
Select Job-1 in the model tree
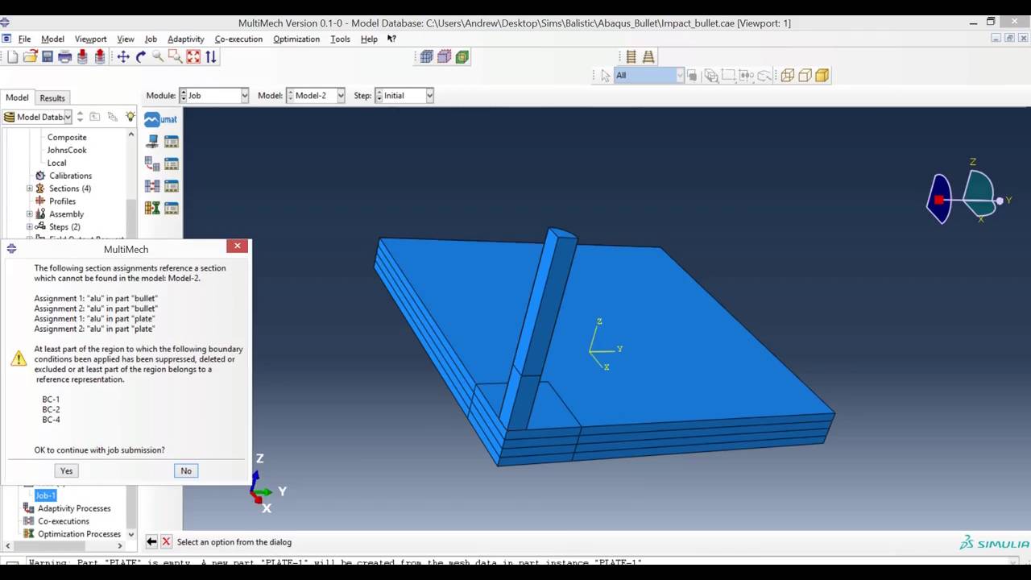click(46, 495)
